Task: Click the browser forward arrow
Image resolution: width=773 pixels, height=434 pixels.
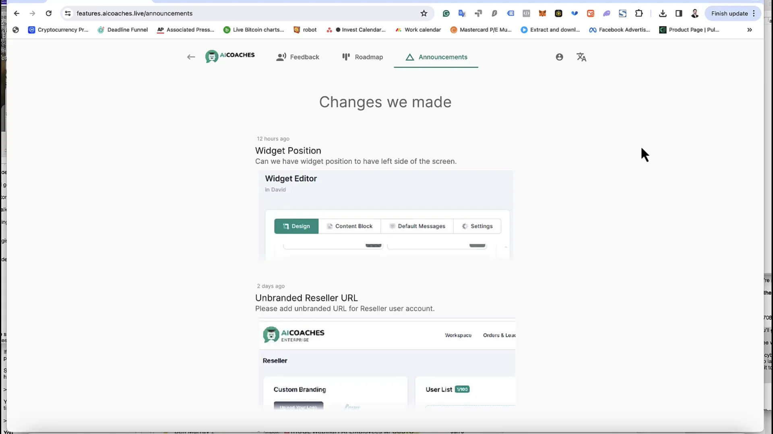Action: point(33,13)
